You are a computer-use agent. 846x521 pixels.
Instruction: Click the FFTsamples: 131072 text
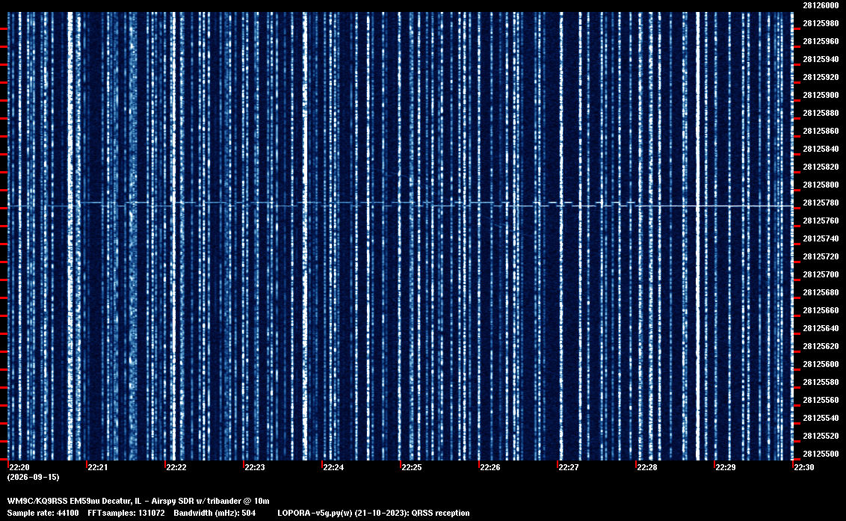pyautogui.click(x=126, y=513)
